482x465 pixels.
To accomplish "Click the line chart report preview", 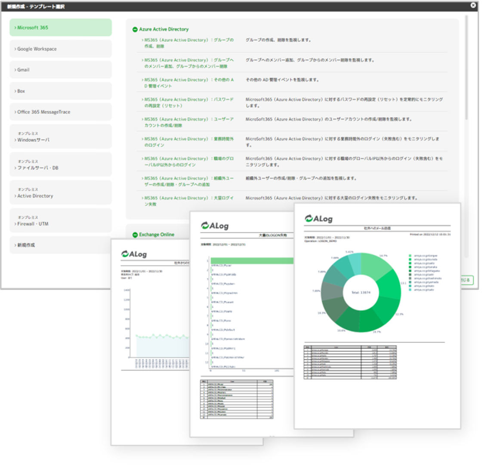I will pos(150,342).
